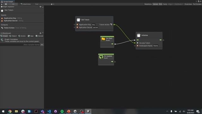Click Participant Name orange port icon

click(x=138, y=46)
